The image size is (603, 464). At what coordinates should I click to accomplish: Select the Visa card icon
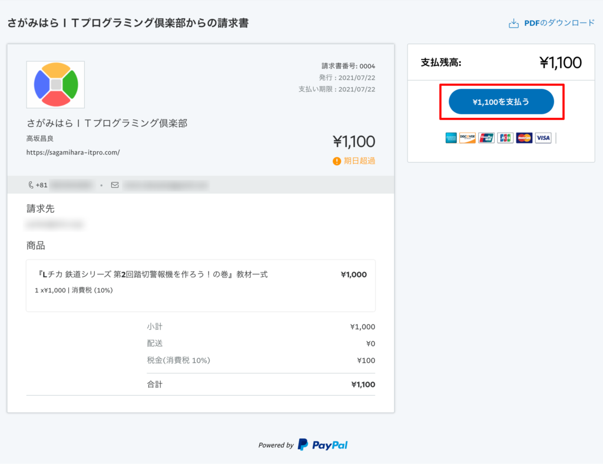click(x=543, y=138)
